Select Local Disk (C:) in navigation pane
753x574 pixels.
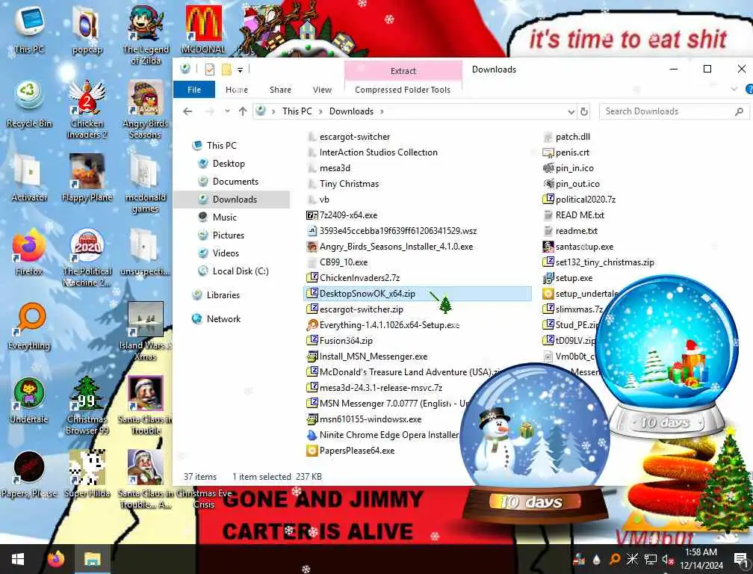240,271
